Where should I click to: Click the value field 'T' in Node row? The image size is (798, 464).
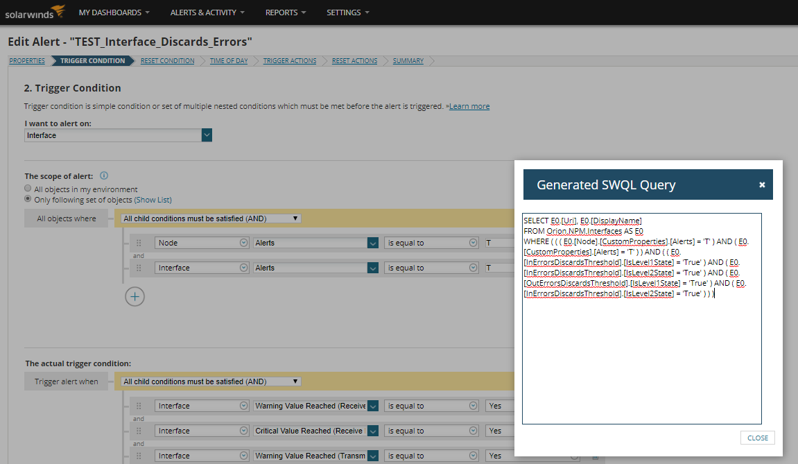[x=499, y=243]
